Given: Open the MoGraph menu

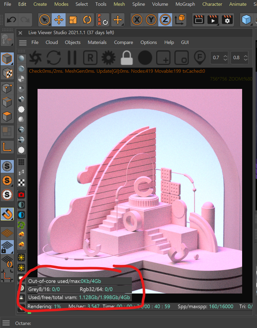Looking at the screenshot, I should 185,4.
